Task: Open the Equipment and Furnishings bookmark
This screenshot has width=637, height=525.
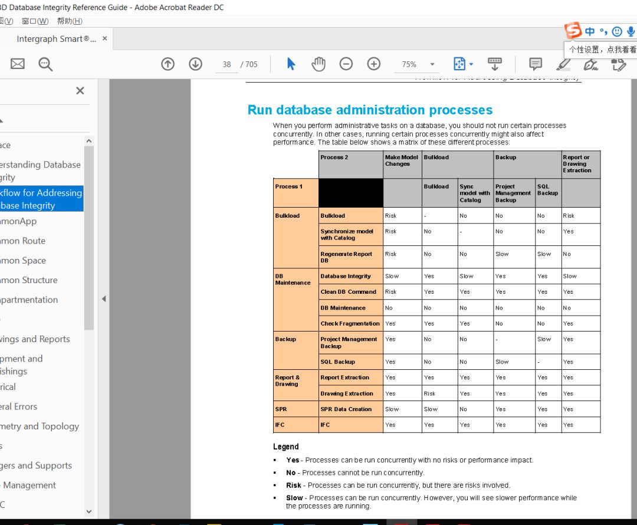Action: point(21,365)
